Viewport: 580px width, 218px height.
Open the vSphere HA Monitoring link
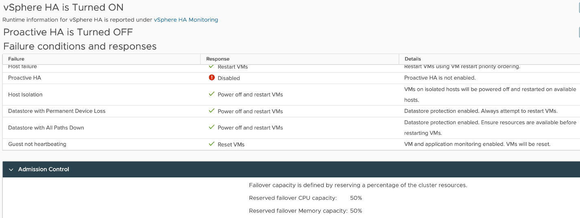(186, 19)
